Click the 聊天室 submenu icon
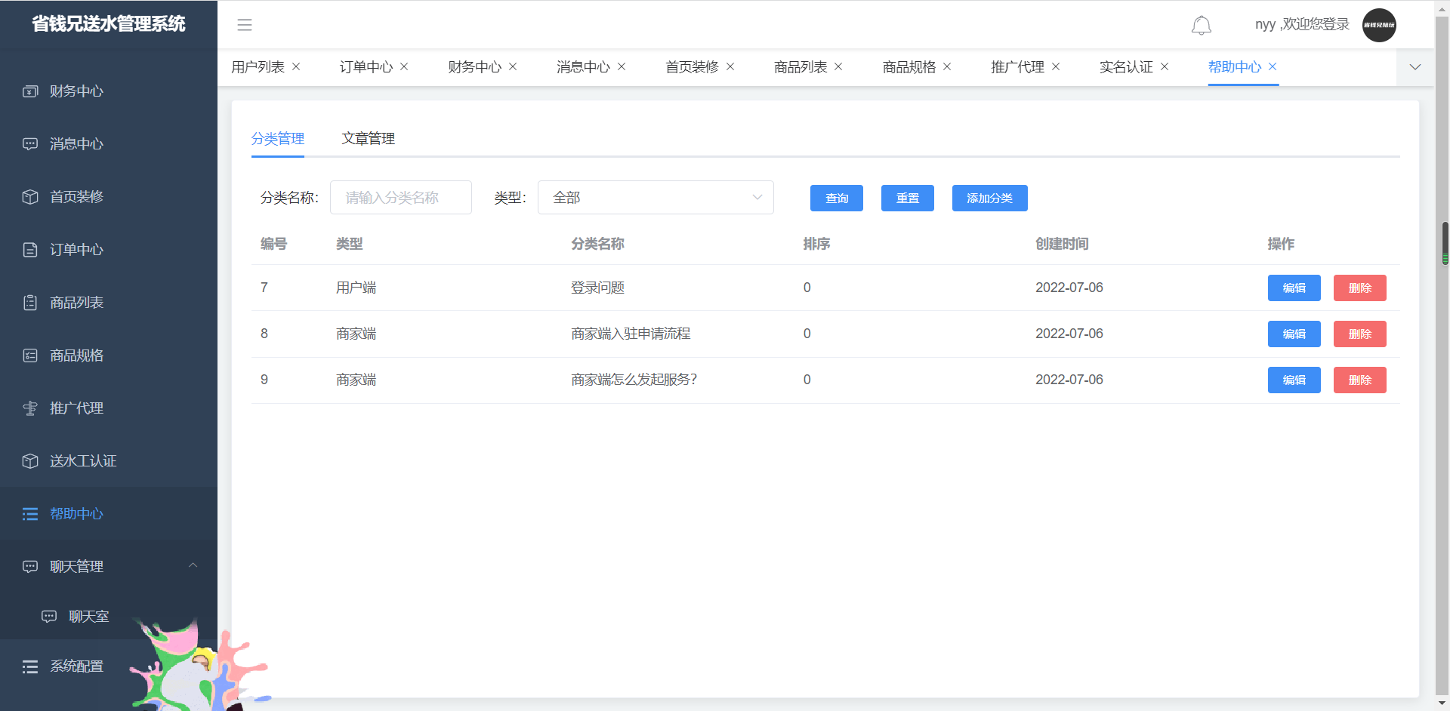This screenshot has height=711, width=1450. pyautogui.click(x=49, y=617)
